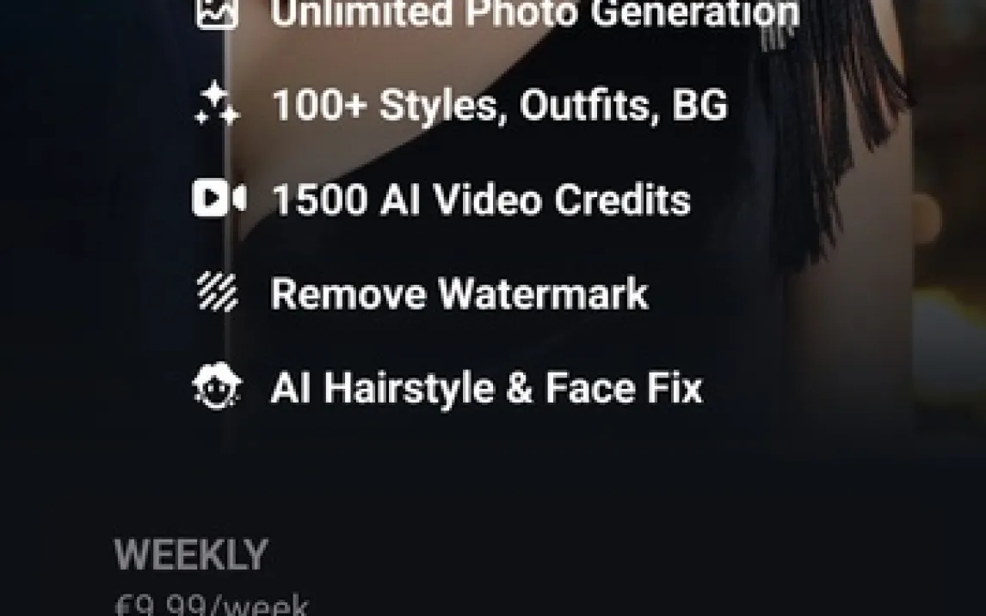Click the striped Remove Watermark icon
This screenshot has width=986, height=616.
tap(217, 293)
